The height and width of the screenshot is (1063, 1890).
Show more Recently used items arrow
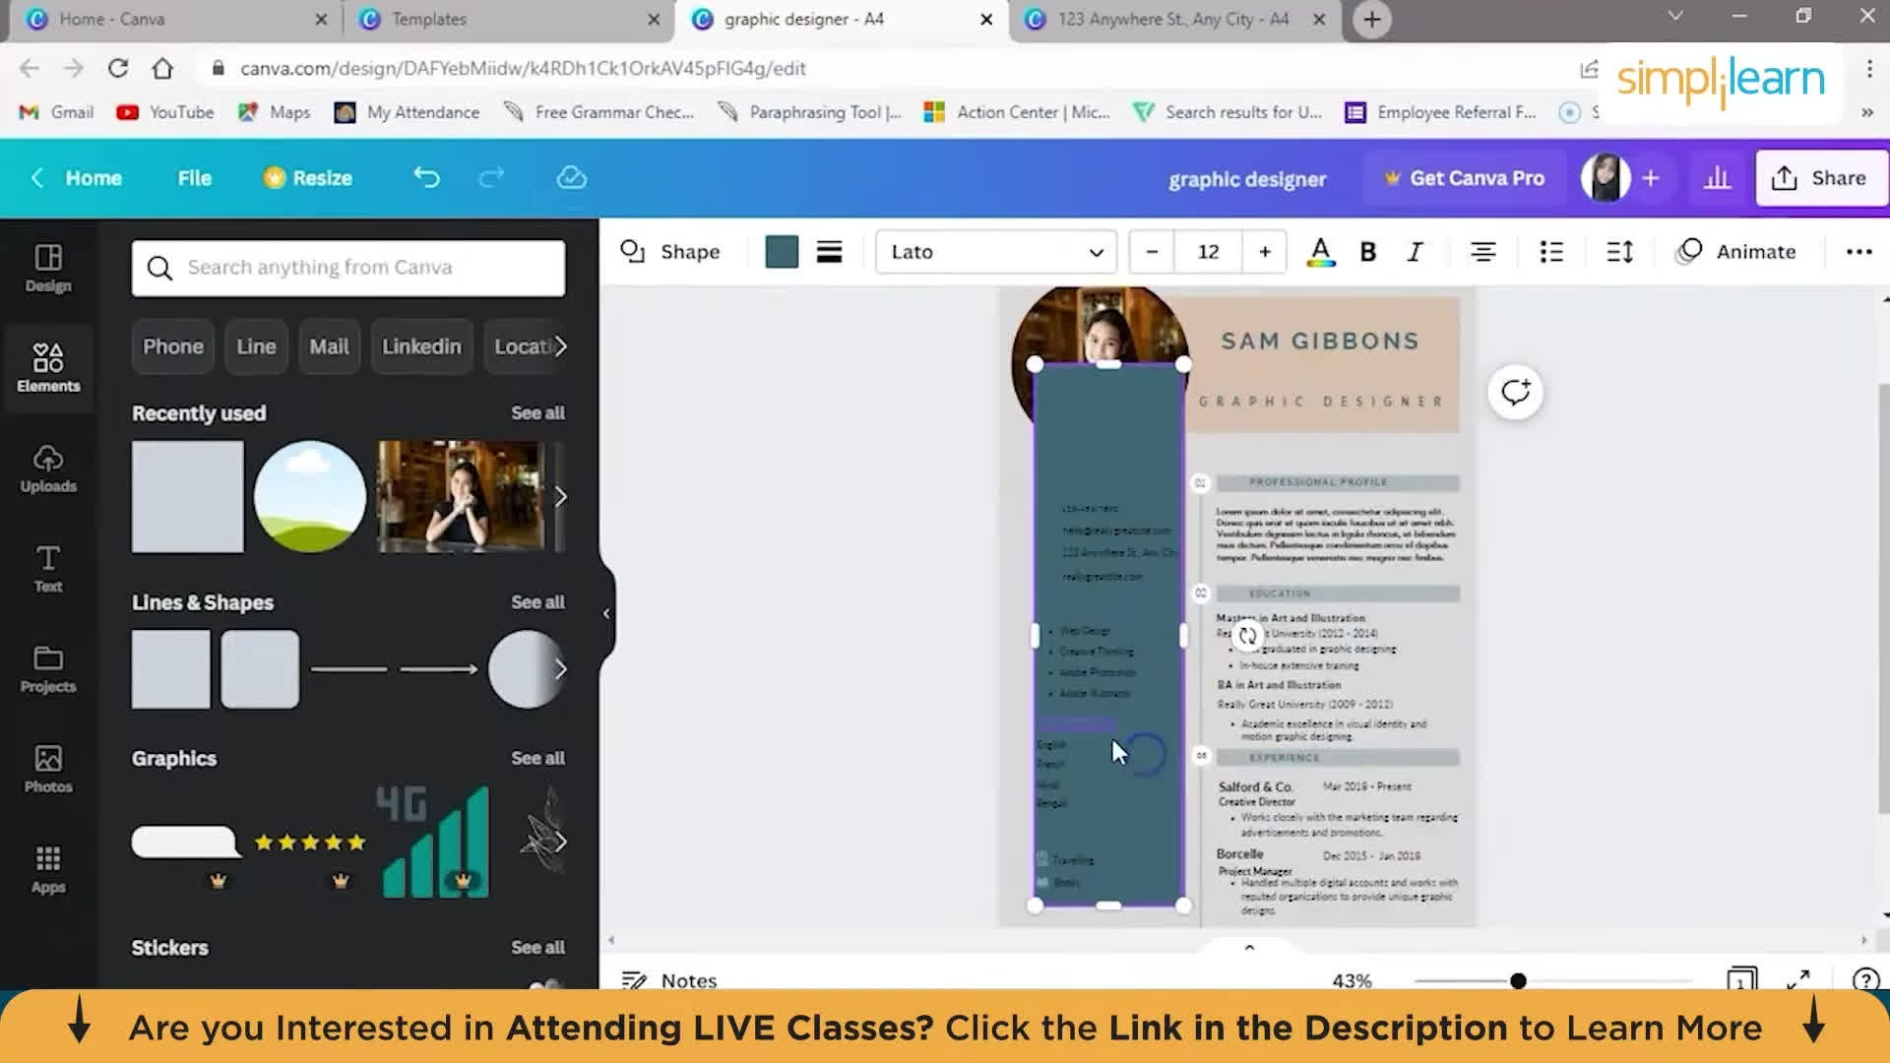560,496
